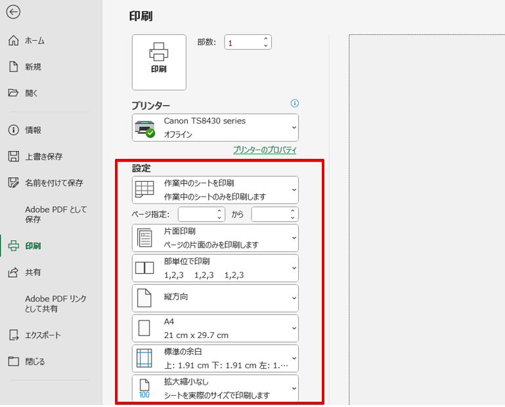Increment the ページ指定 start page
505x407 pixels.
coord(219,211)
